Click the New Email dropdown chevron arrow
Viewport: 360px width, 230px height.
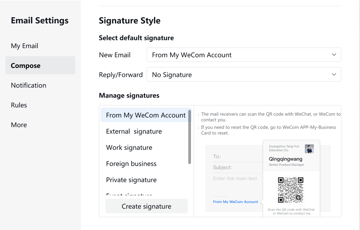[x=334, y=55]
